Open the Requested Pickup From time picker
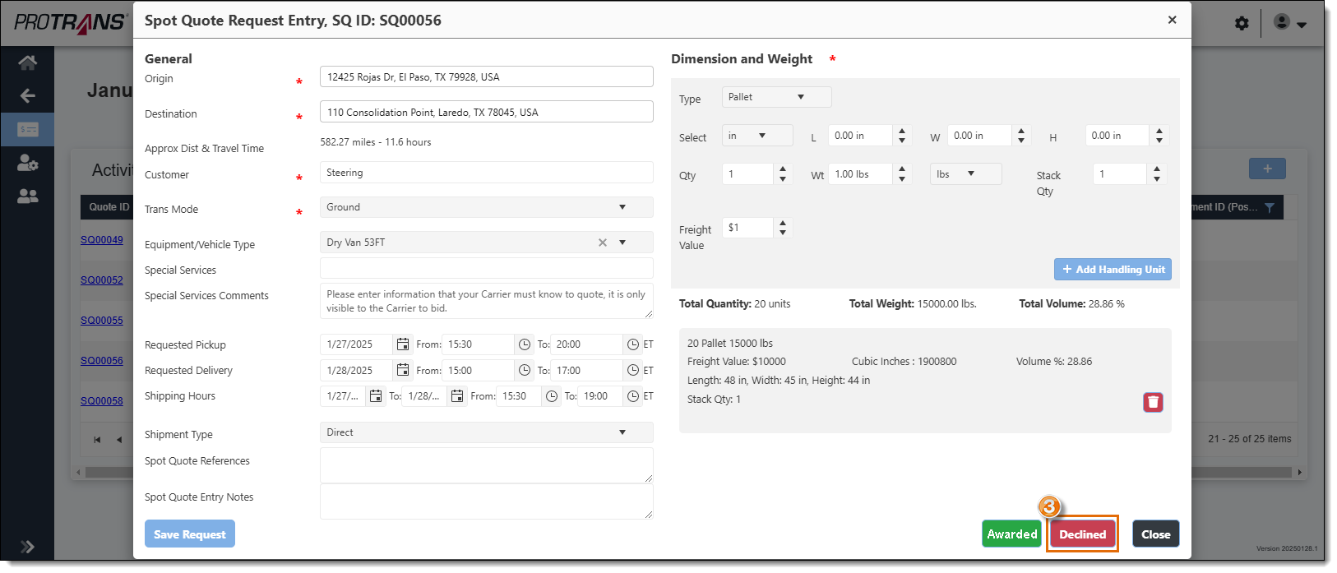The width and height of the screenshot is (1337, 573). click(x=525, y=344)
